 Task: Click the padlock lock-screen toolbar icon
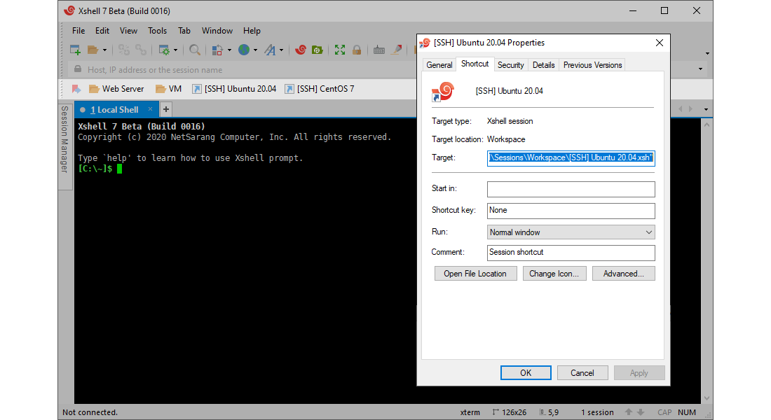357,50
